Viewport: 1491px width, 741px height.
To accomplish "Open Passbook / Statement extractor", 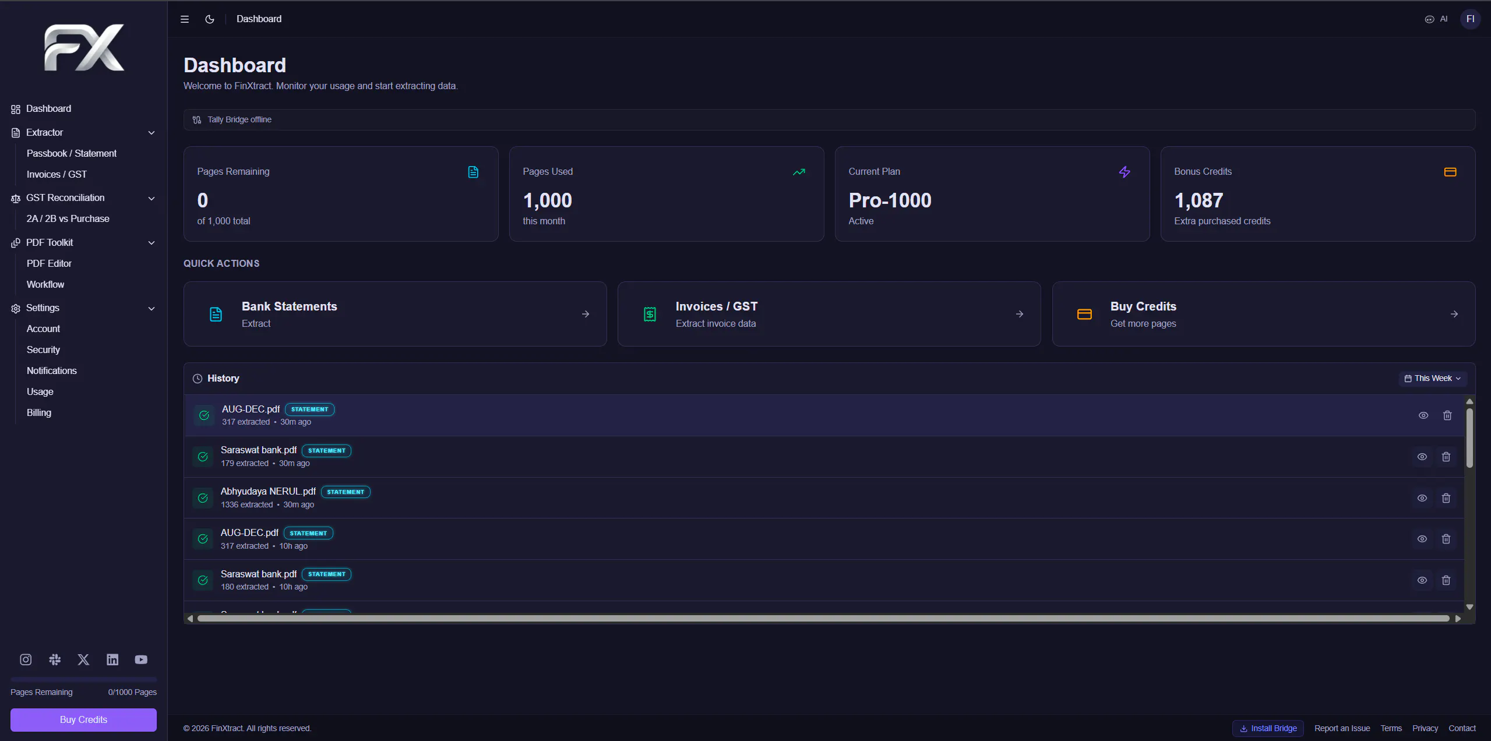I will [x=72, y=154].
